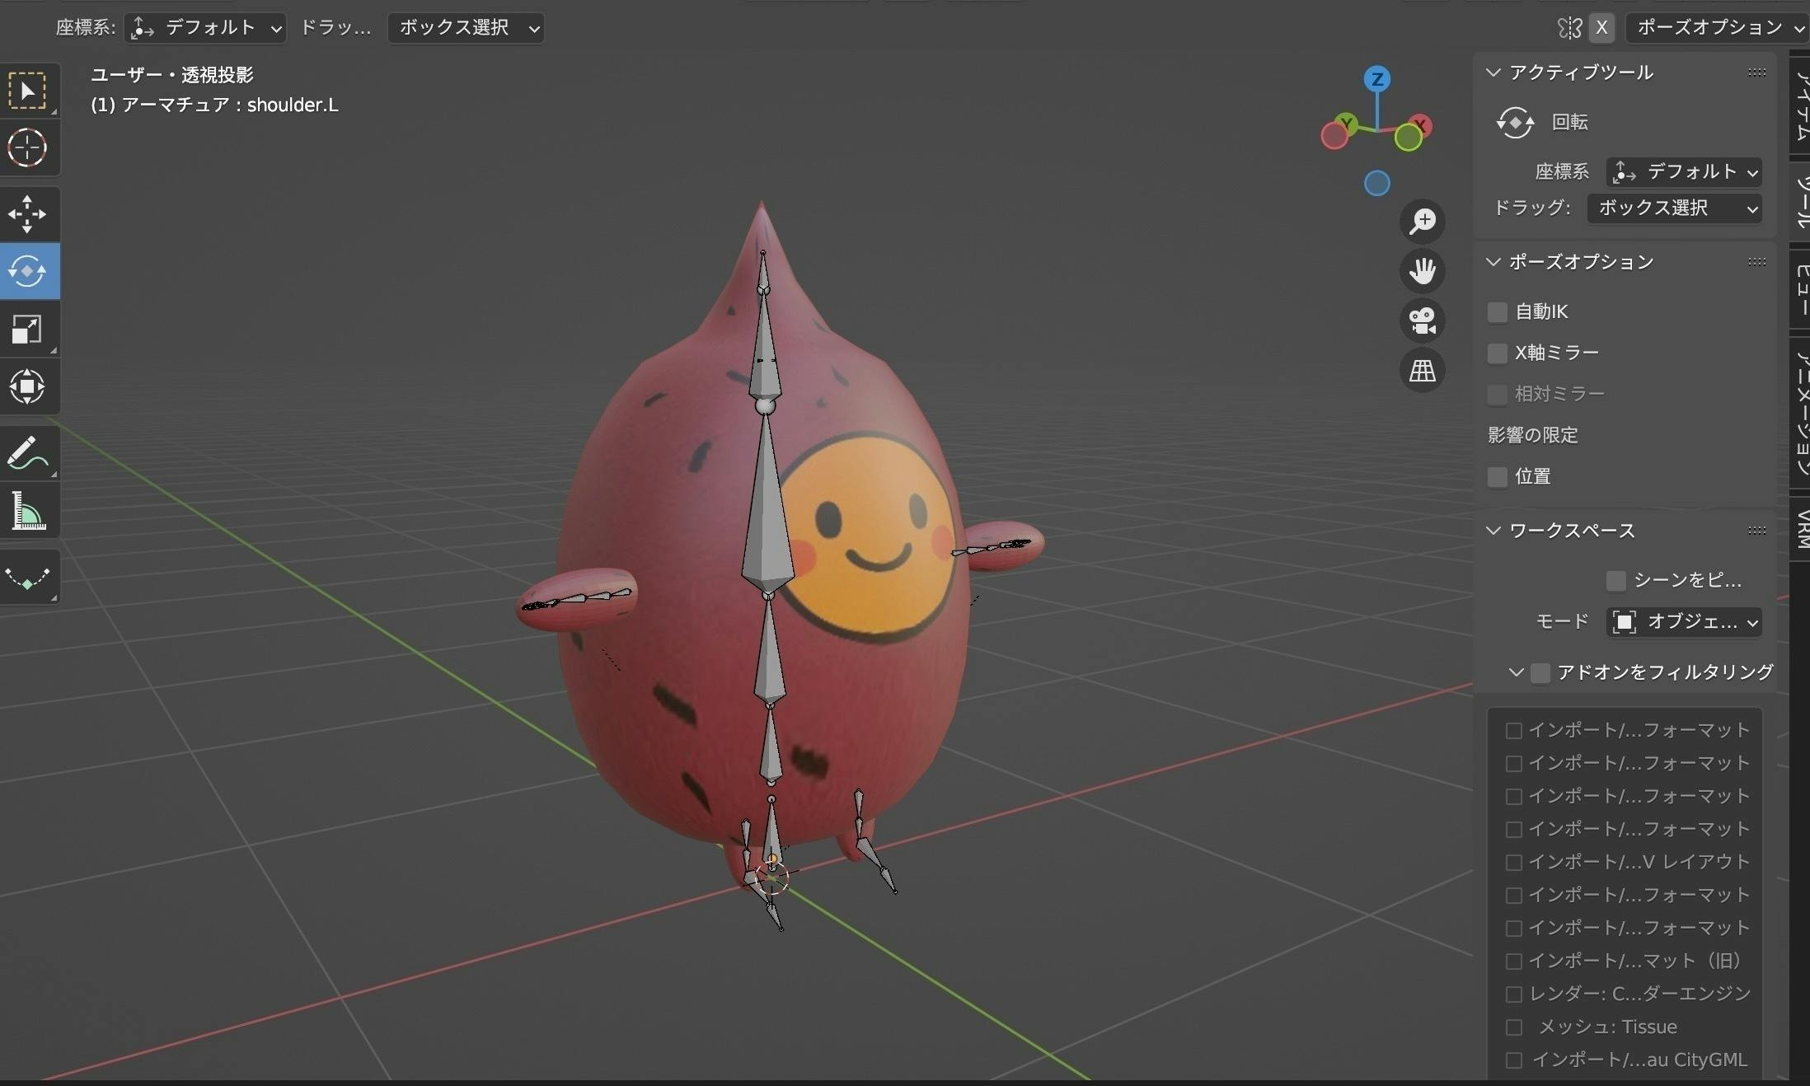The image size is (1810, 1086).
Task: Click the blue Z axis gizmo handle
Action: (x=1376, y=79)
